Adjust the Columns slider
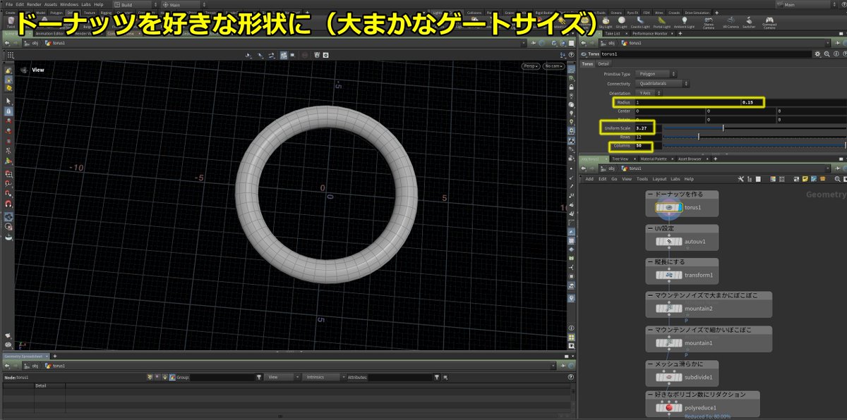The image size is (847, 420). point(754,146)
